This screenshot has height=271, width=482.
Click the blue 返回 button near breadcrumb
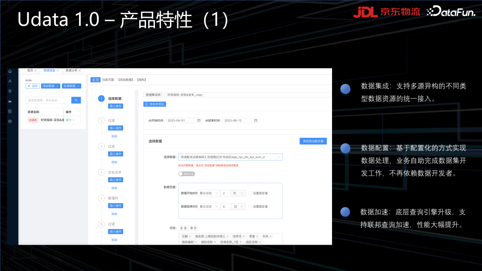tap(96, 80)
